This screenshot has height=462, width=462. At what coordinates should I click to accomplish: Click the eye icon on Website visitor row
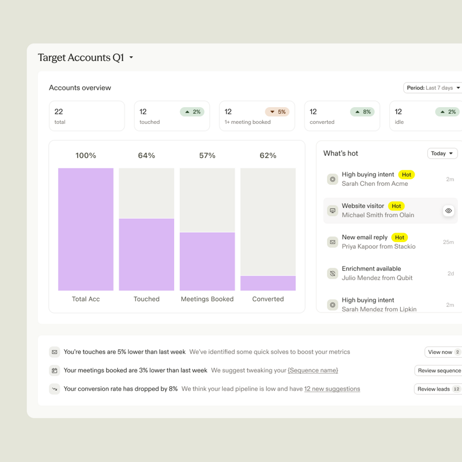(449, 211)
